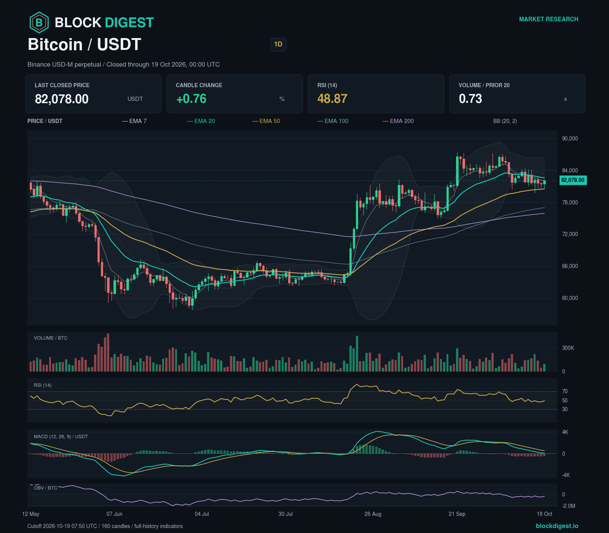The width and height of the screenshot is (609, 533).
Task: Click the 60,000 price axis label
Action: 570,298
